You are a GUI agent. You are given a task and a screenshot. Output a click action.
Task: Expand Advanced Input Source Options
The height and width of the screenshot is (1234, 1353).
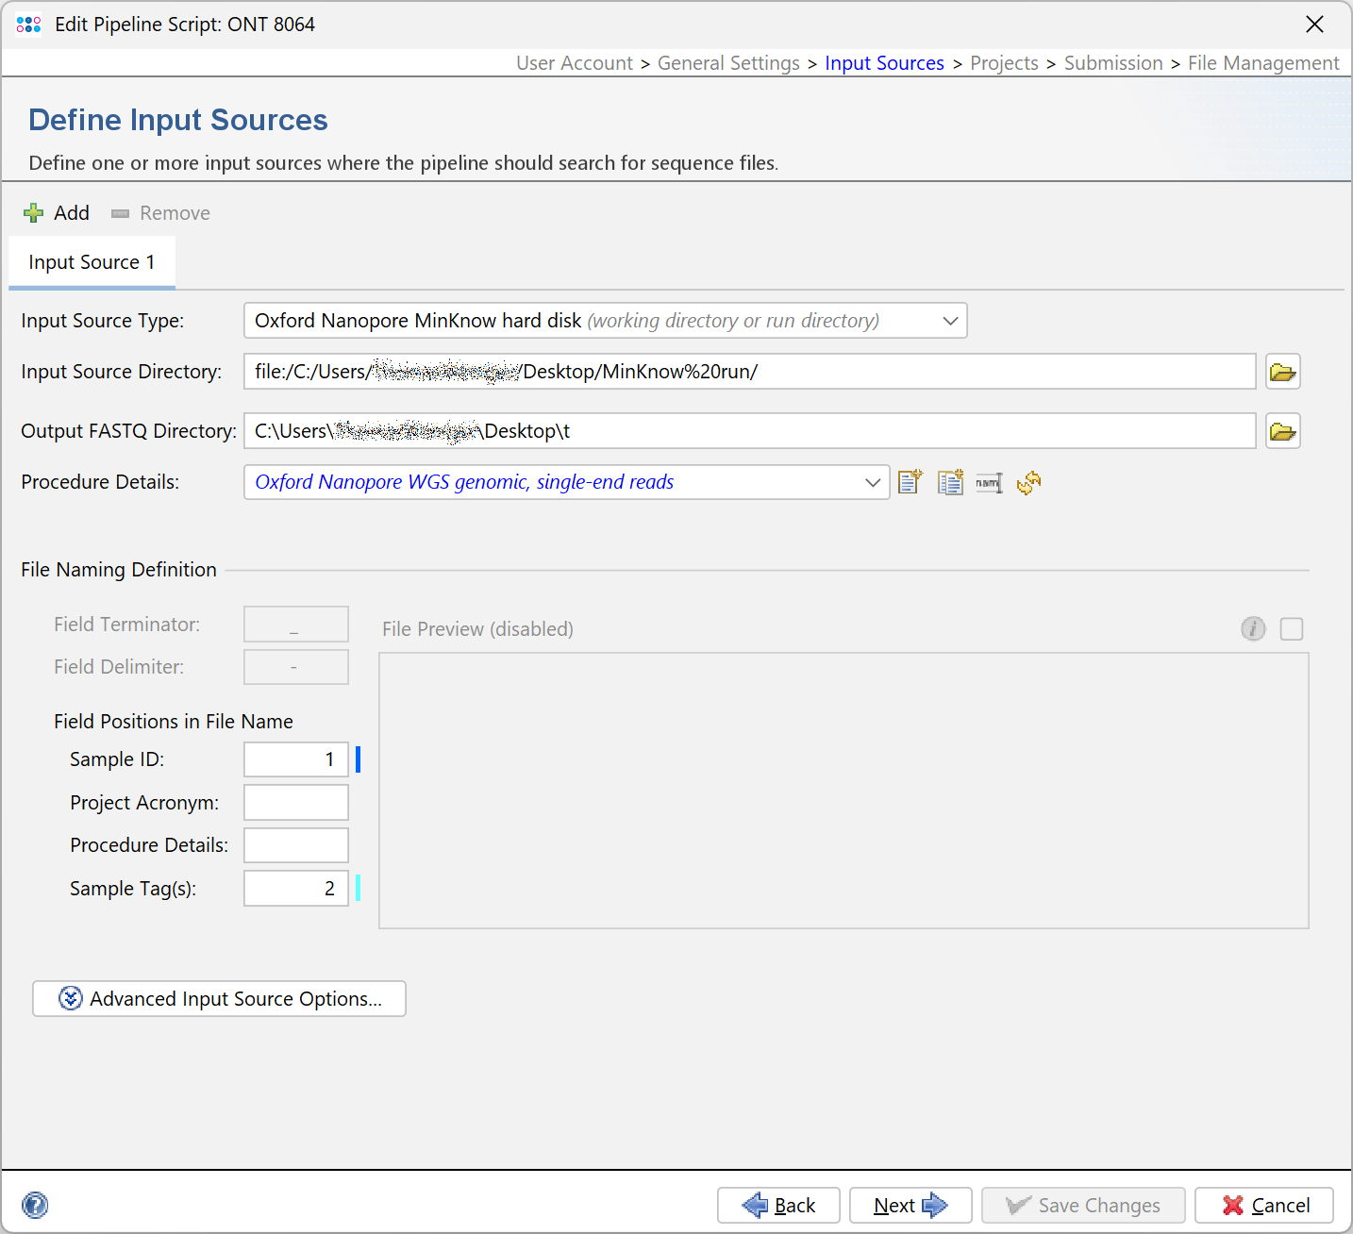click(x=219, y=998)
